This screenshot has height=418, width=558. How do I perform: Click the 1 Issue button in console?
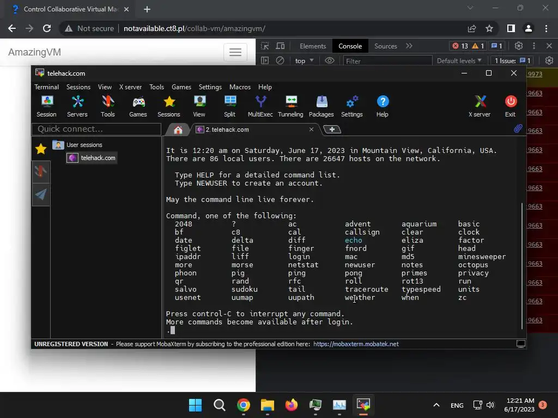[x=512, y=61]
